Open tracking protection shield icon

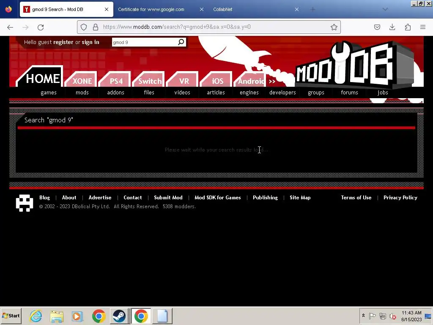[x=84, y=27]
